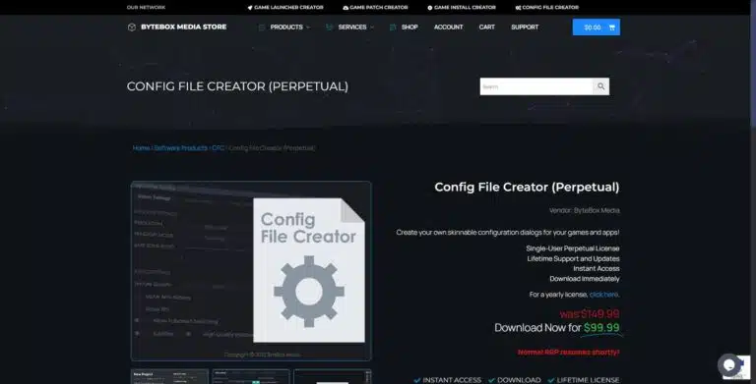
Task: Click the 'was $149.99' old price
Action: [x=590, y=314]
